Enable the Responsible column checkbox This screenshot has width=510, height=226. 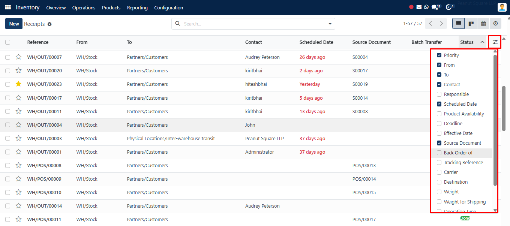coord(439,94)
